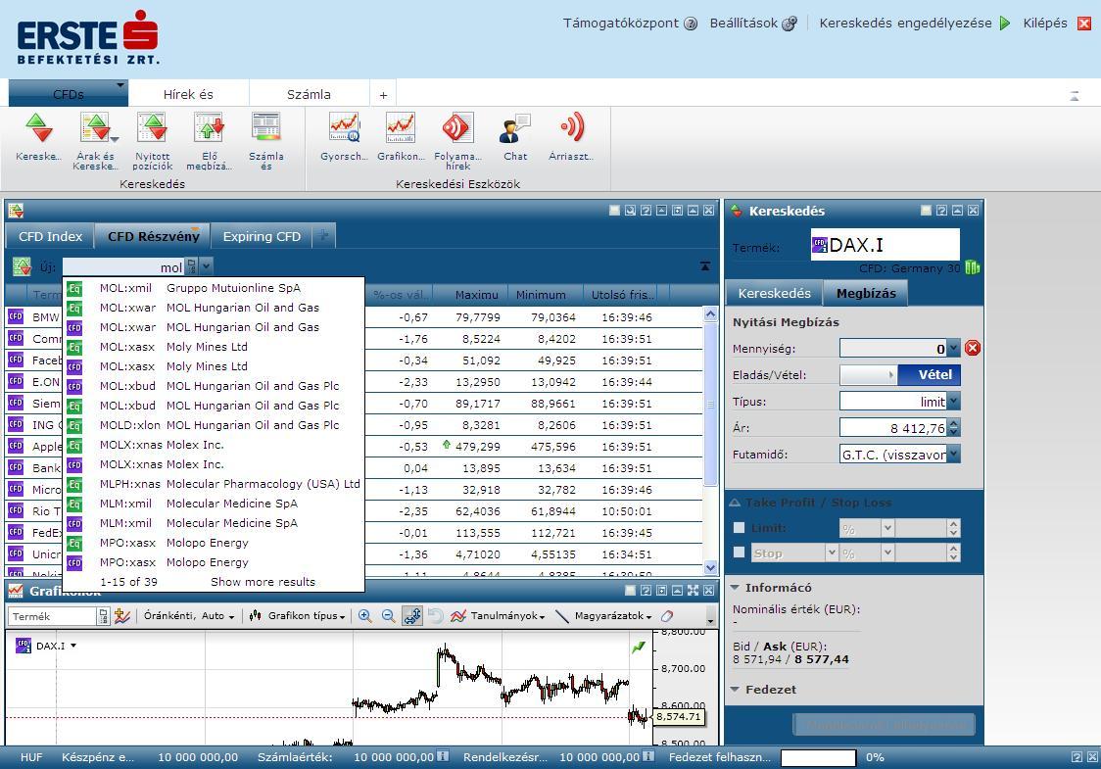This screenshot has height=769, width=1101.
Task: Add a new watchlist tab
Action: click(x=323, y=236)
